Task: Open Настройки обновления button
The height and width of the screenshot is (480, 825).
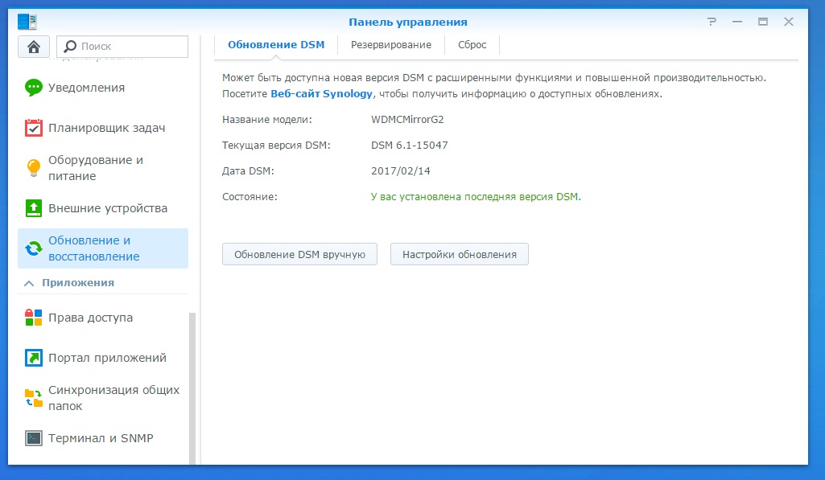Action: point(460,254)
